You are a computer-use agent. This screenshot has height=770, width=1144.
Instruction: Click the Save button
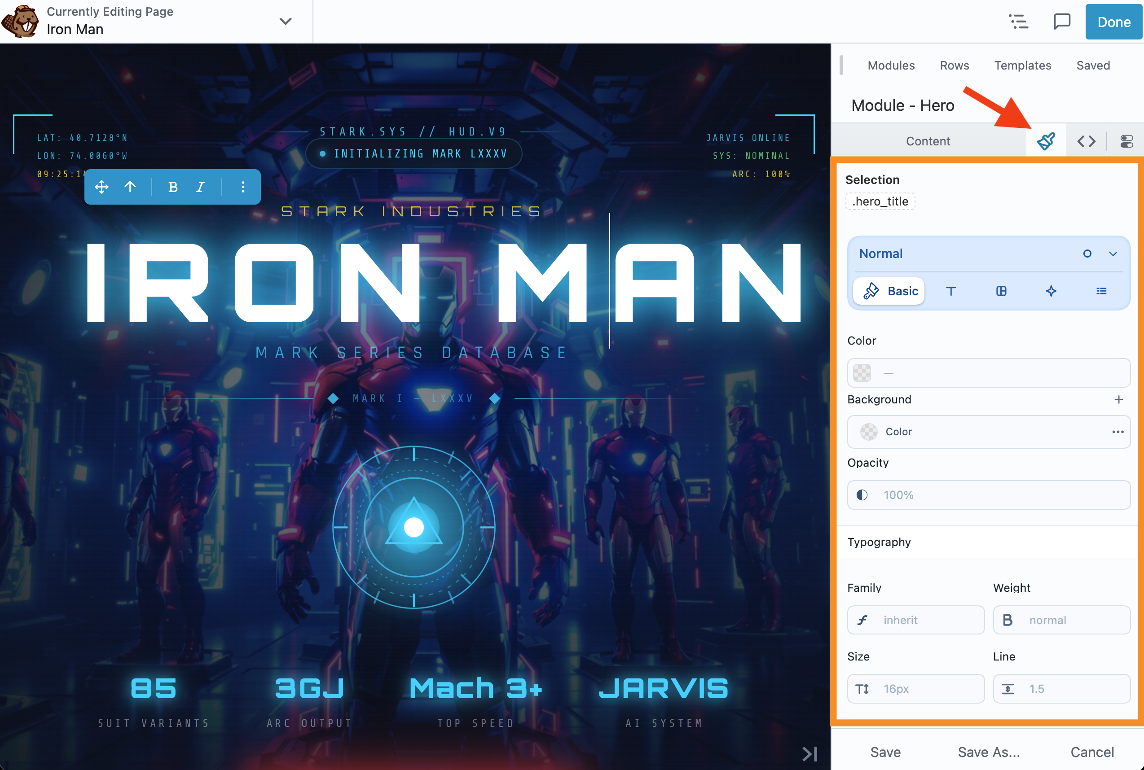pos(885,752)
